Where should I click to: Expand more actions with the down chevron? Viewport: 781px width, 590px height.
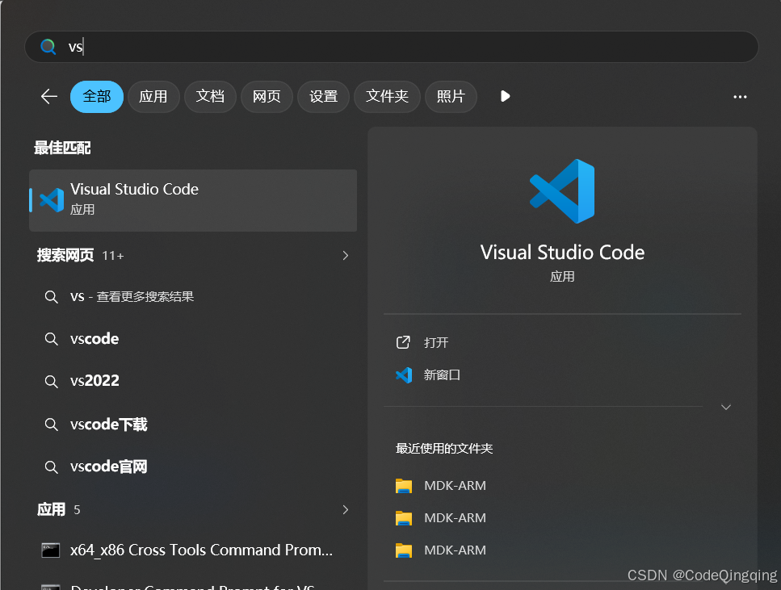726,408
